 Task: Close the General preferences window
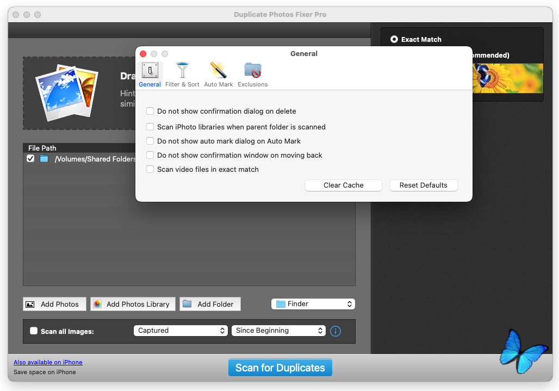tap(143, 54)
